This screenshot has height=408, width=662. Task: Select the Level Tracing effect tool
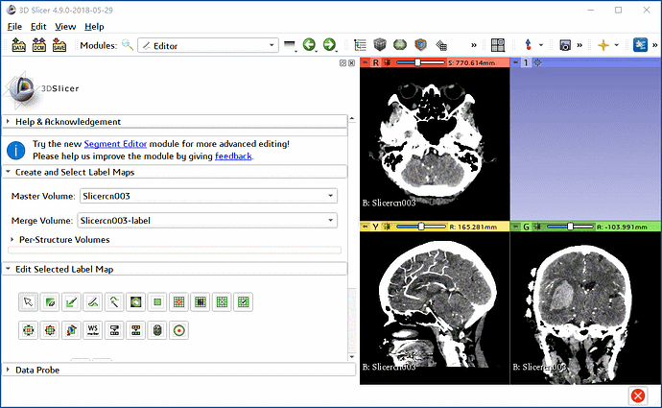(x=136, y=302)
